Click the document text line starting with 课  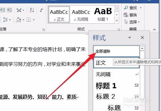tap(43, 50)
